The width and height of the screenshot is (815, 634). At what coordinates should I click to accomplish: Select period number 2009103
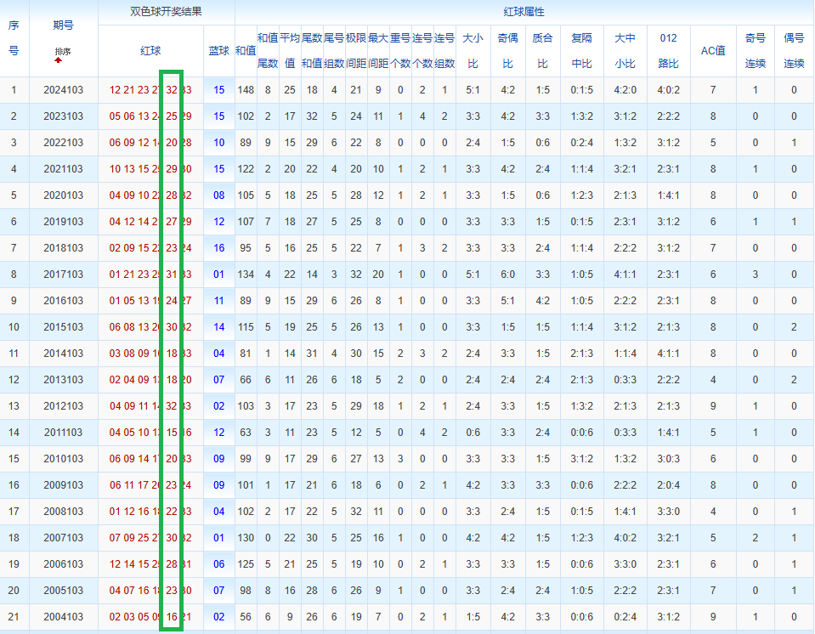tap(64, 485)
